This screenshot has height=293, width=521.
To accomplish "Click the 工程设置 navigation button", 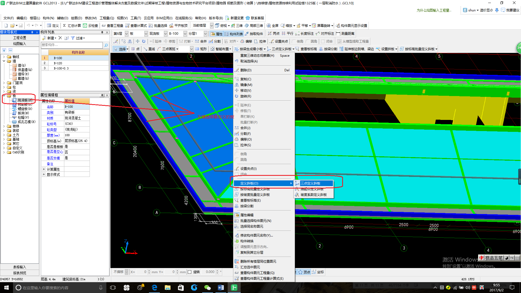I will tap(20, 38).
